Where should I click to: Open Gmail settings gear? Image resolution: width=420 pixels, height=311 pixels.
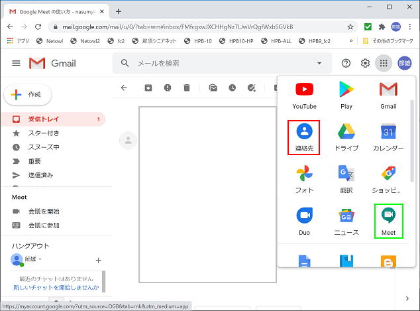(365, 63)
